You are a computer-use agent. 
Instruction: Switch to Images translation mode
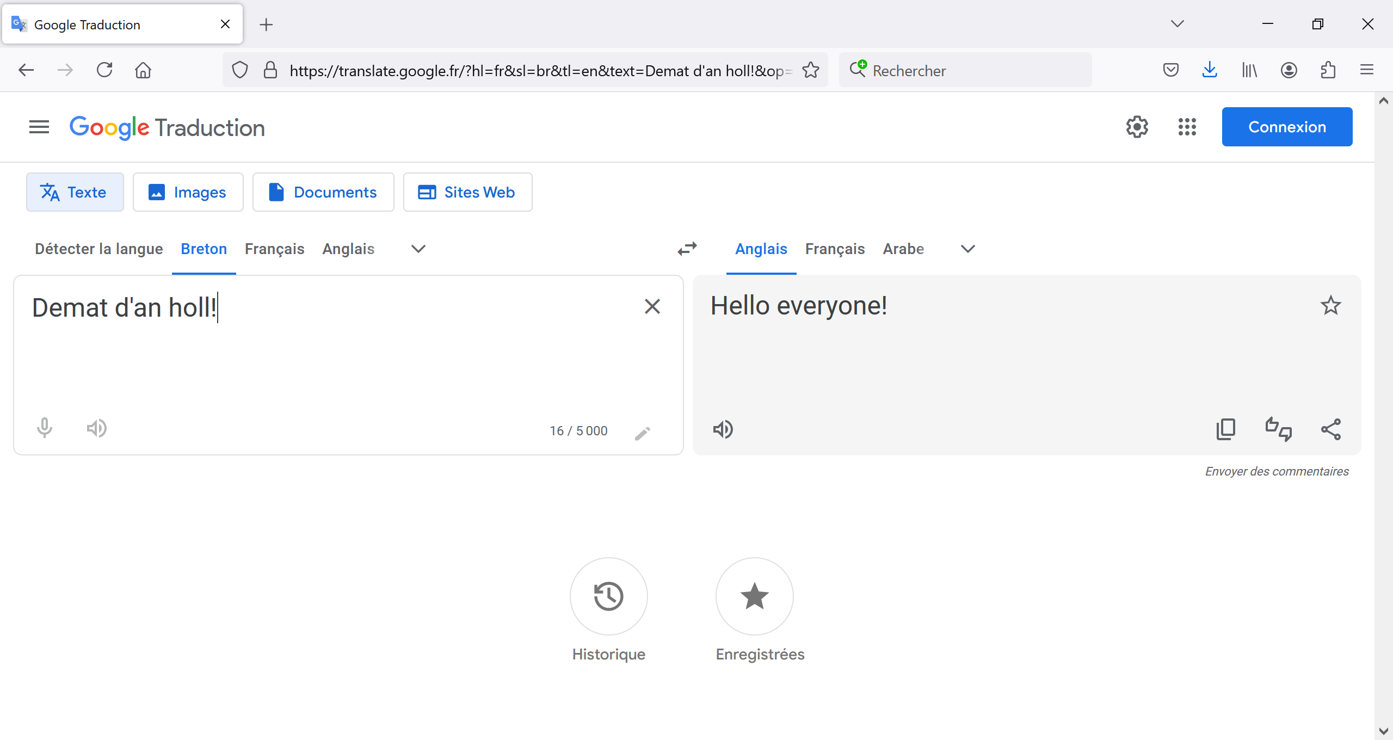tap(188, 192)
